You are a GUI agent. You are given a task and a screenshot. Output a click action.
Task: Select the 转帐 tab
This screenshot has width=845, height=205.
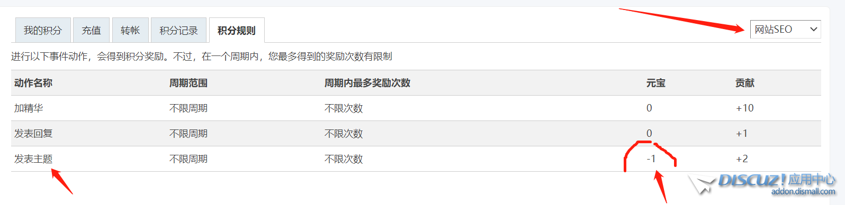click(x=130, y=30)
